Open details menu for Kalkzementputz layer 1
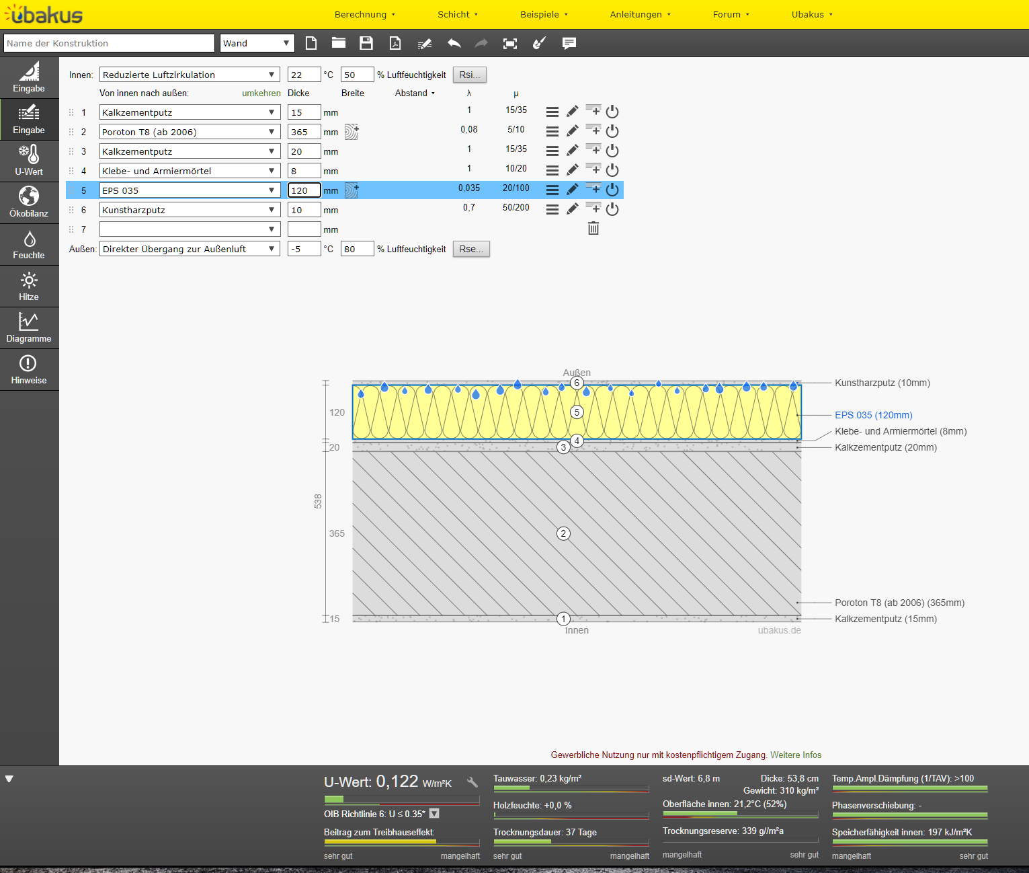The image size is (1029, 873). 552,112
